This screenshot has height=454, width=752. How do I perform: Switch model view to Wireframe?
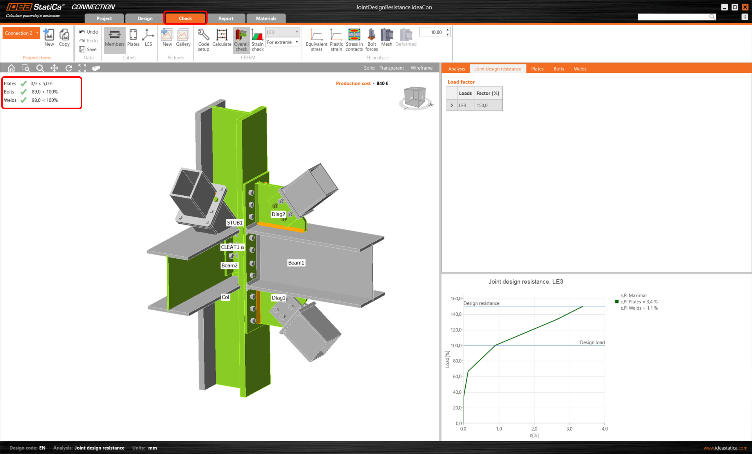pyautogui.click(x=421, y=68)
